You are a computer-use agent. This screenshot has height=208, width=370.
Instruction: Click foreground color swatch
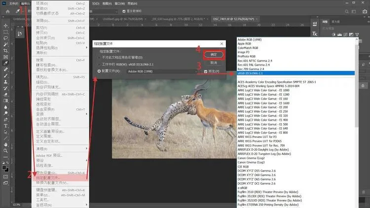pyautogui.click(x=4, y=168)
